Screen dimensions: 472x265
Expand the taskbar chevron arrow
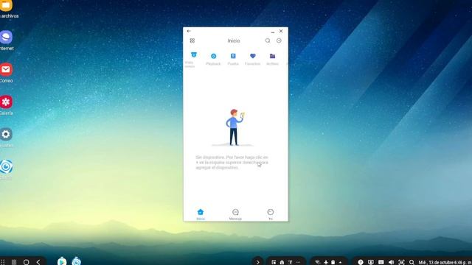257,262
